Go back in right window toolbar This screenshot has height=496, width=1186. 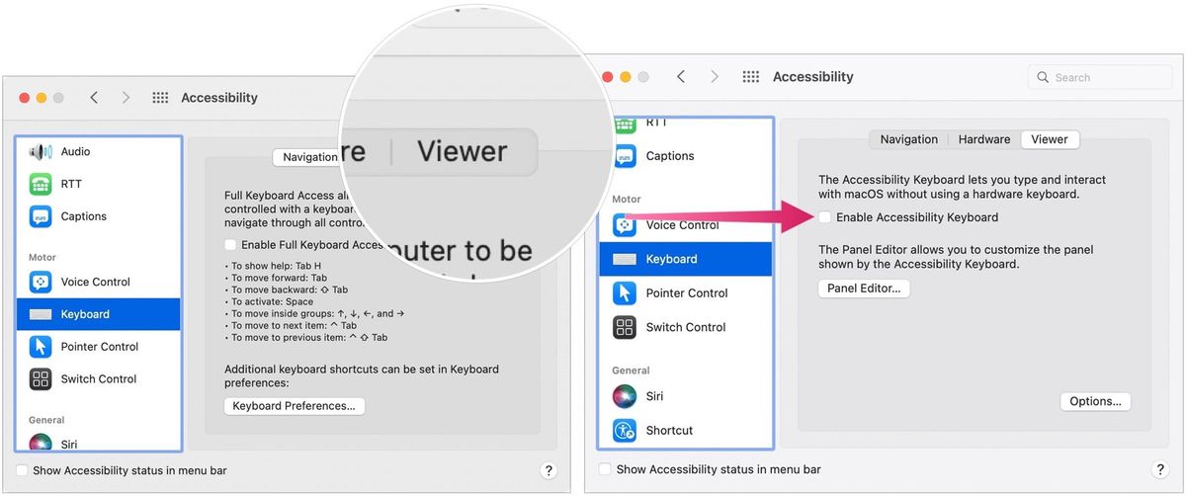coord(681,77)
